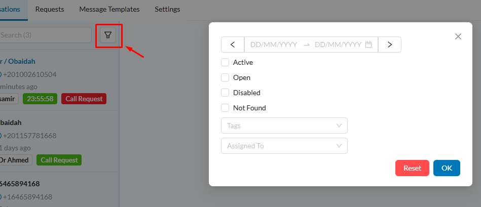Click the Reset button

(x=412, y=168)
